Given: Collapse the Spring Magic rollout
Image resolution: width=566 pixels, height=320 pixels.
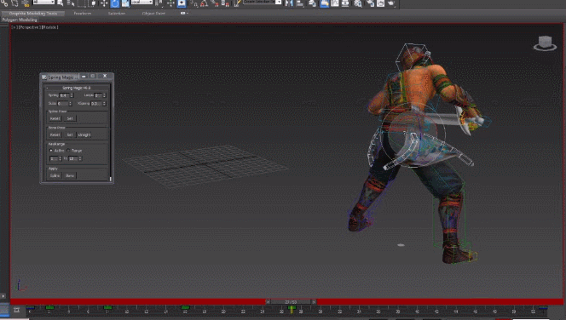Looking at the screenshot, I should (47, 88).
